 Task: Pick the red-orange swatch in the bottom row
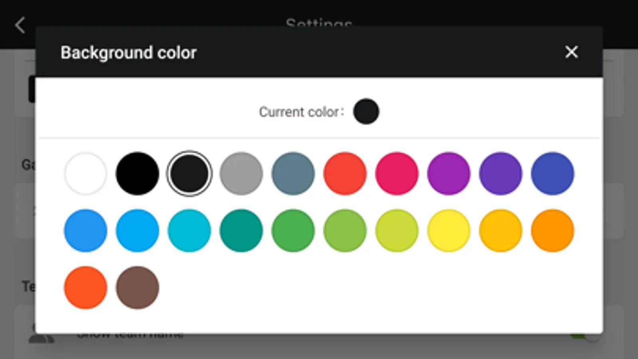85,288
